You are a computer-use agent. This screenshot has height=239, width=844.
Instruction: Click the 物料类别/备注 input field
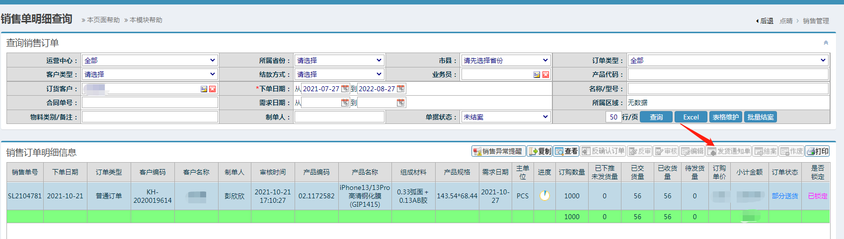(150, 117)
